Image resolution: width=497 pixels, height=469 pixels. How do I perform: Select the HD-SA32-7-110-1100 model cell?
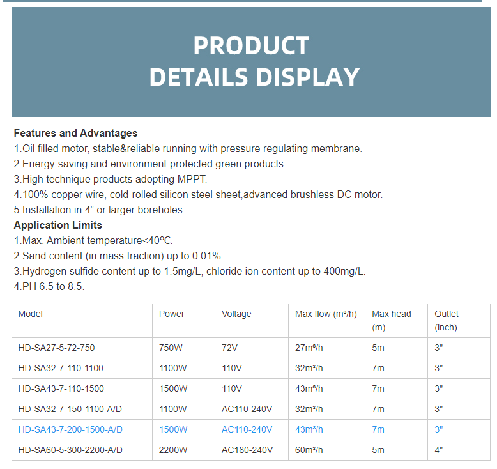(x=61, y=368)
